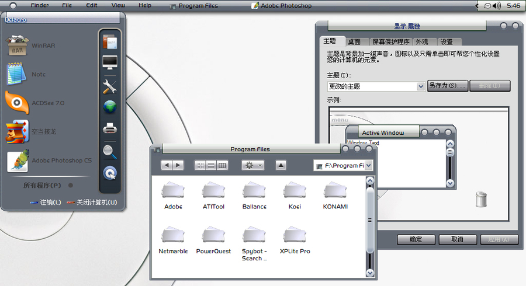The image size is (526, 286).
Task: Open the KONAMI folder
Action: [x=335, y=196]
